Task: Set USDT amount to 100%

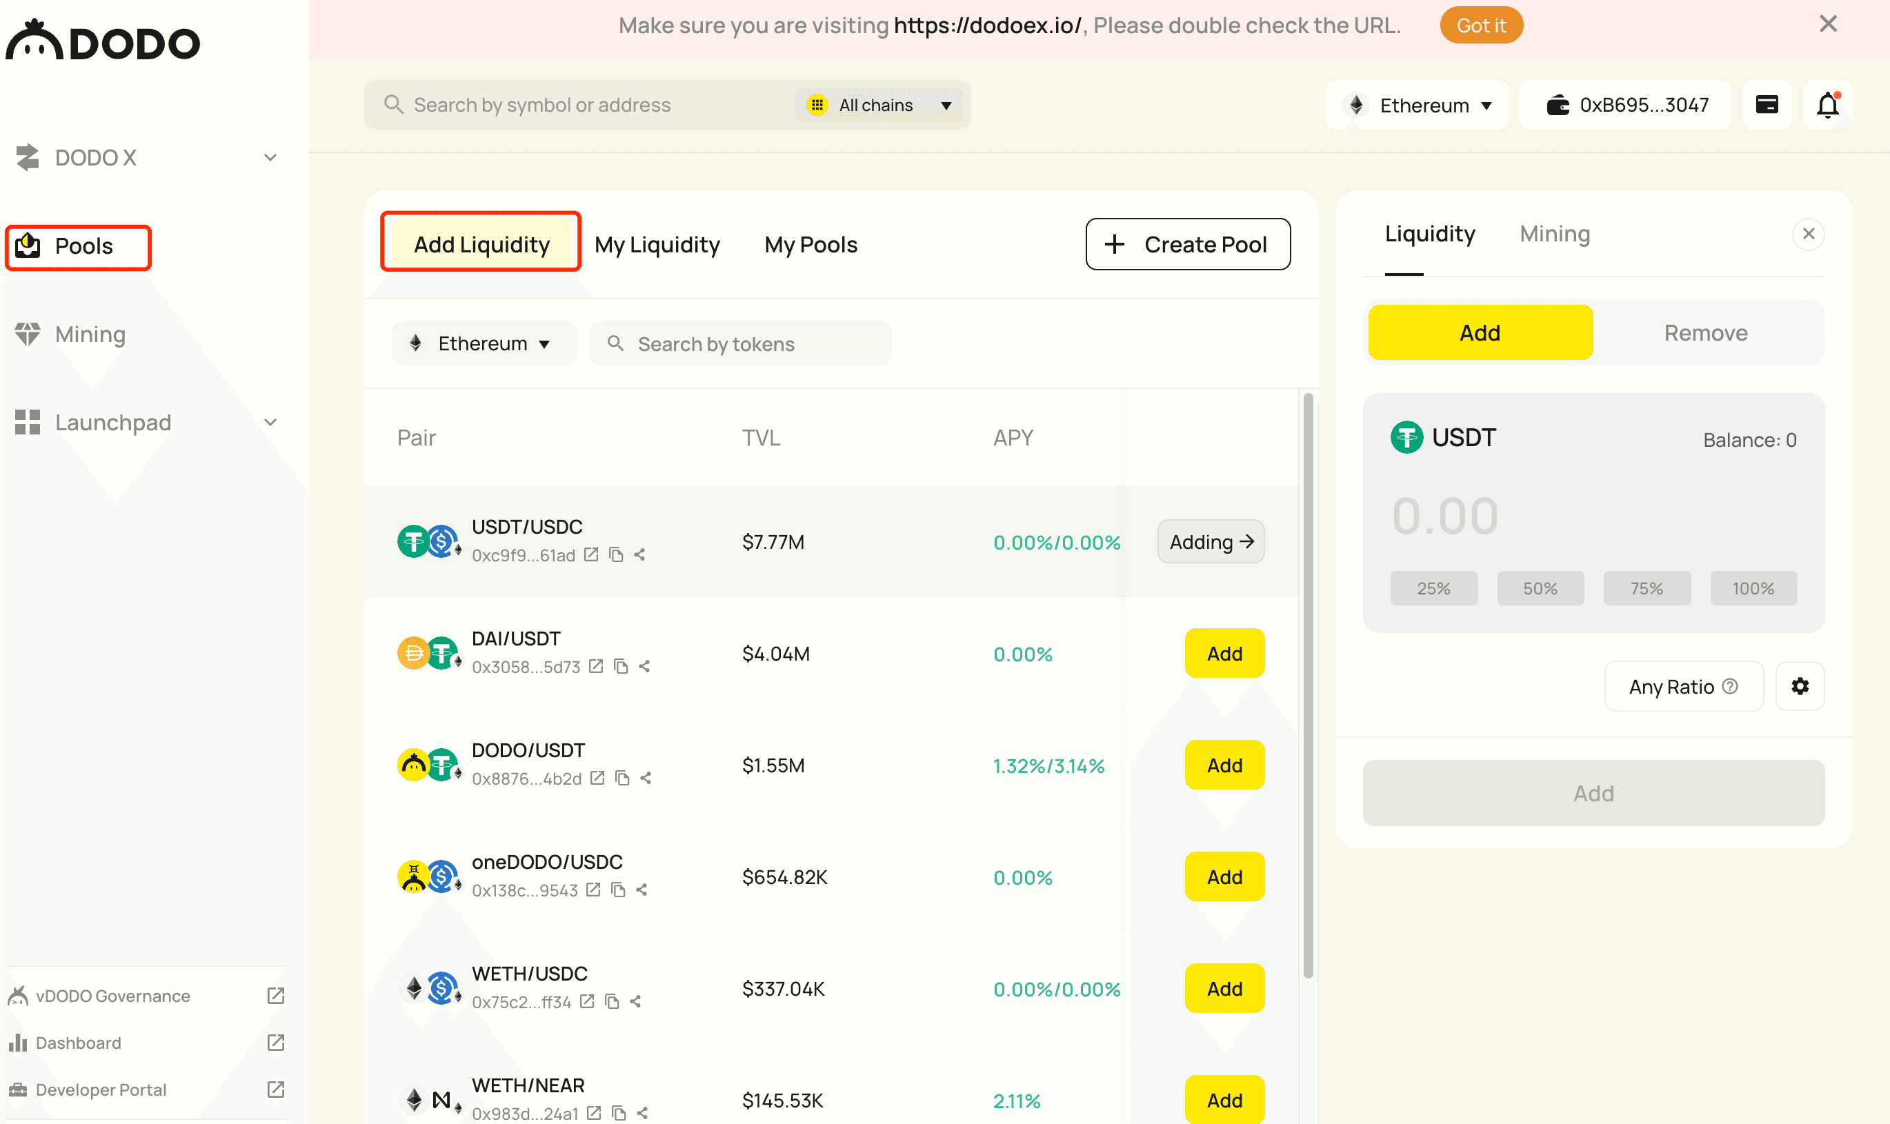Action: [x=1753, y=588]
